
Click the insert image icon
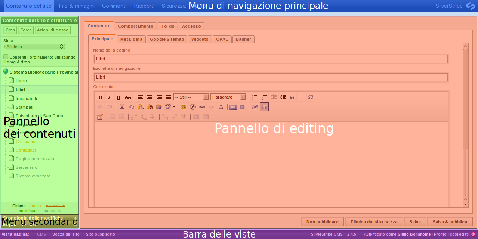click(183, 107)
